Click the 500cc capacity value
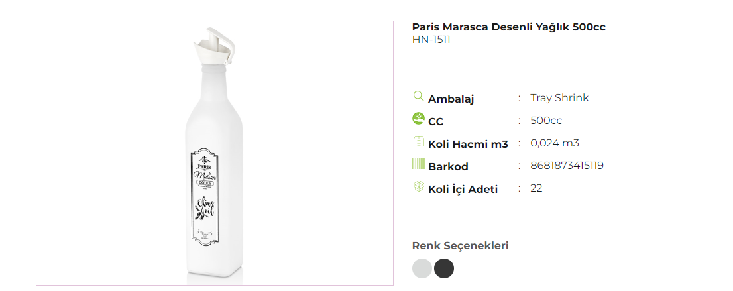The width and height of the screenshot is (733, 291). point(546,121)
